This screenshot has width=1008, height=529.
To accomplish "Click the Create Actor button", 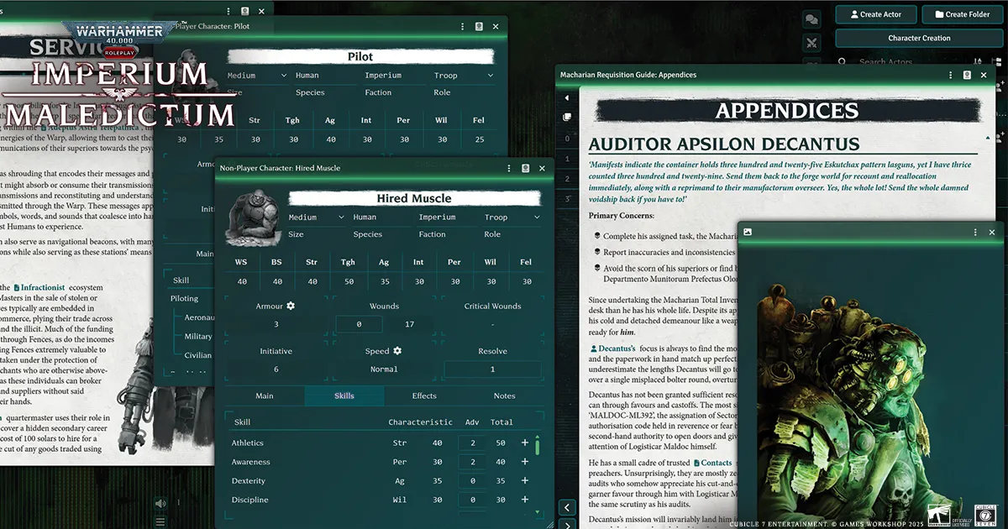I will coord(875,14).
